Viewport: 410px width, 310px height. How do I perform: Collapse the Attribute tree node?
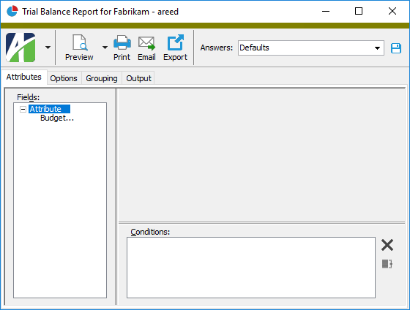(23, 109)
